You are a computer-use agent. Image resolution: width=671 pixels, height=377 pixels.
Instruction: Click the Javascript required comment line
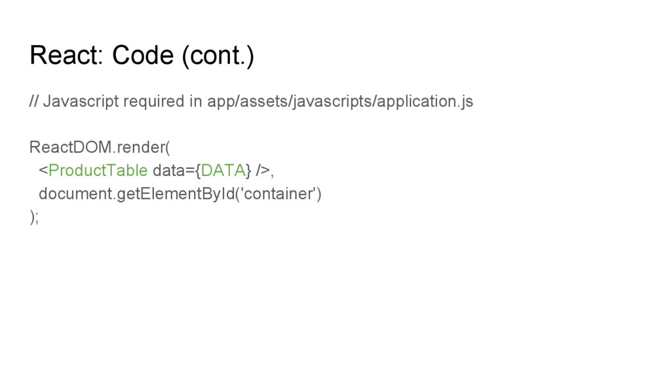tap(251, 101)
